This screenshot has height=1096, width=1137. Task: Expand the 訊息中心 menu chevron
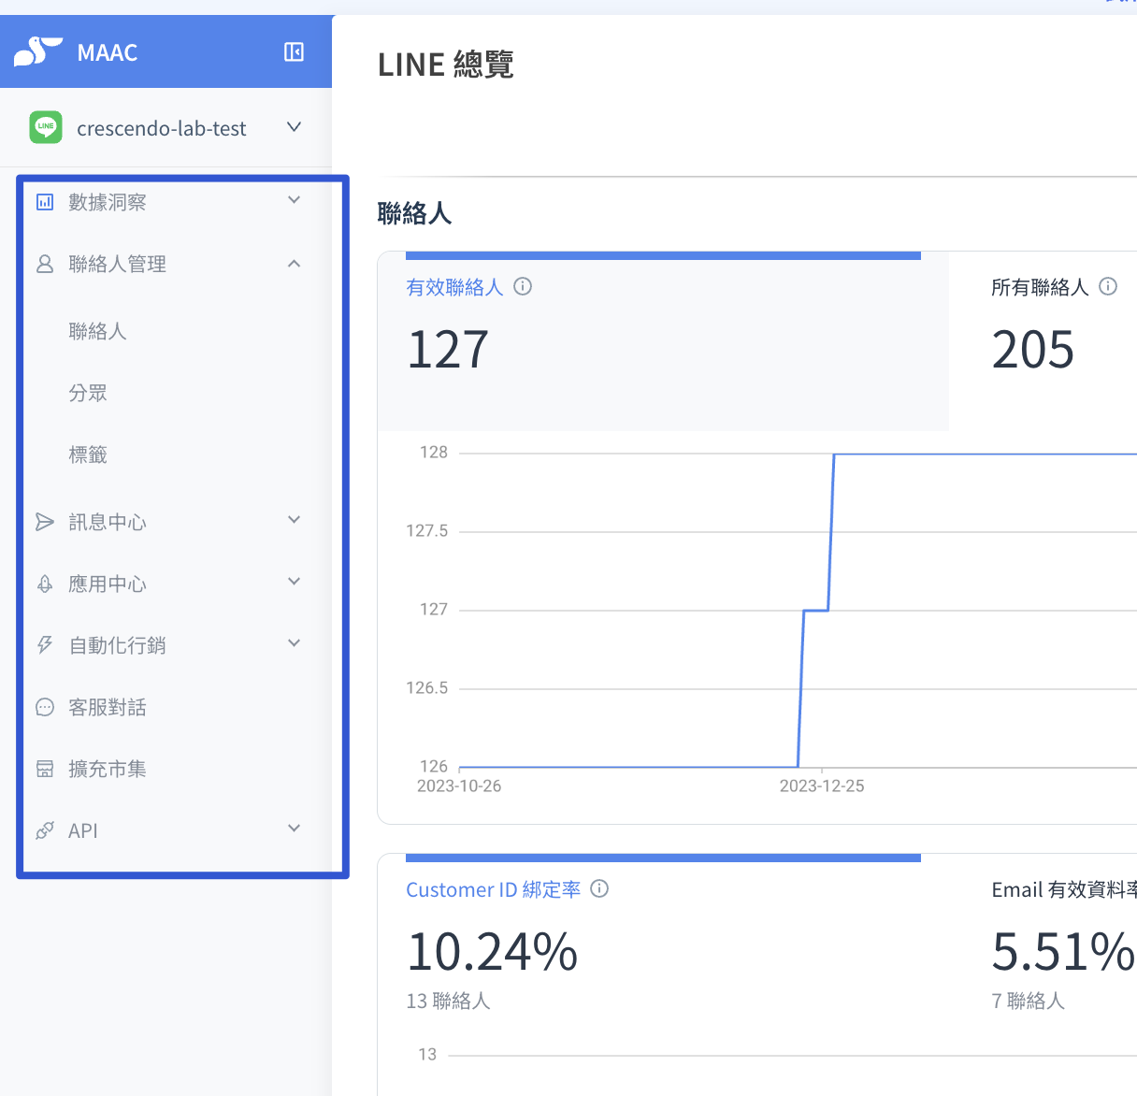[294, 520]
